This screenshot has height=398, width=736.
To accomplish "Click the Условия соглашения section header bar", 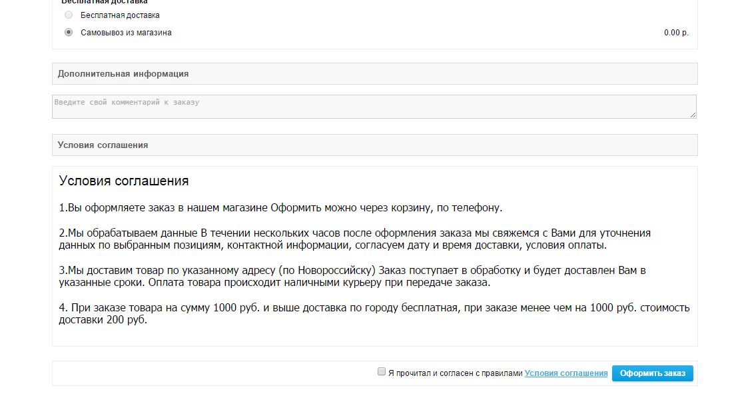I will (103, 145).
